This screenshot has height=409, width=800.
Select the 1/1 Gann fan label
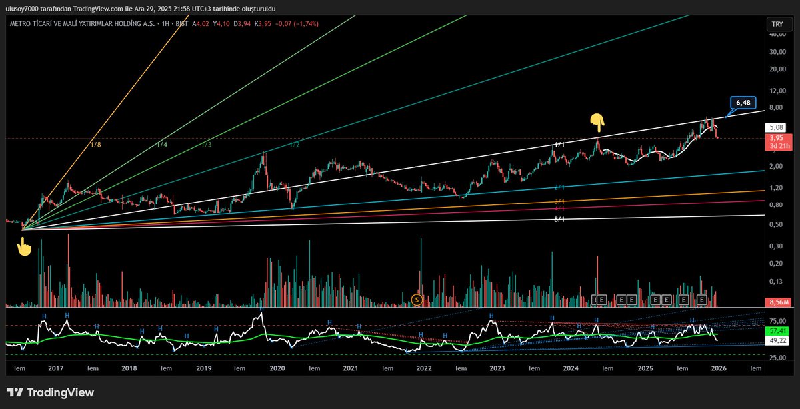560,145
